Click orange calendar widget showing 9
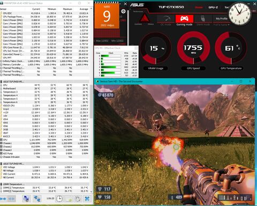257x206 pixels. [107, 16]
